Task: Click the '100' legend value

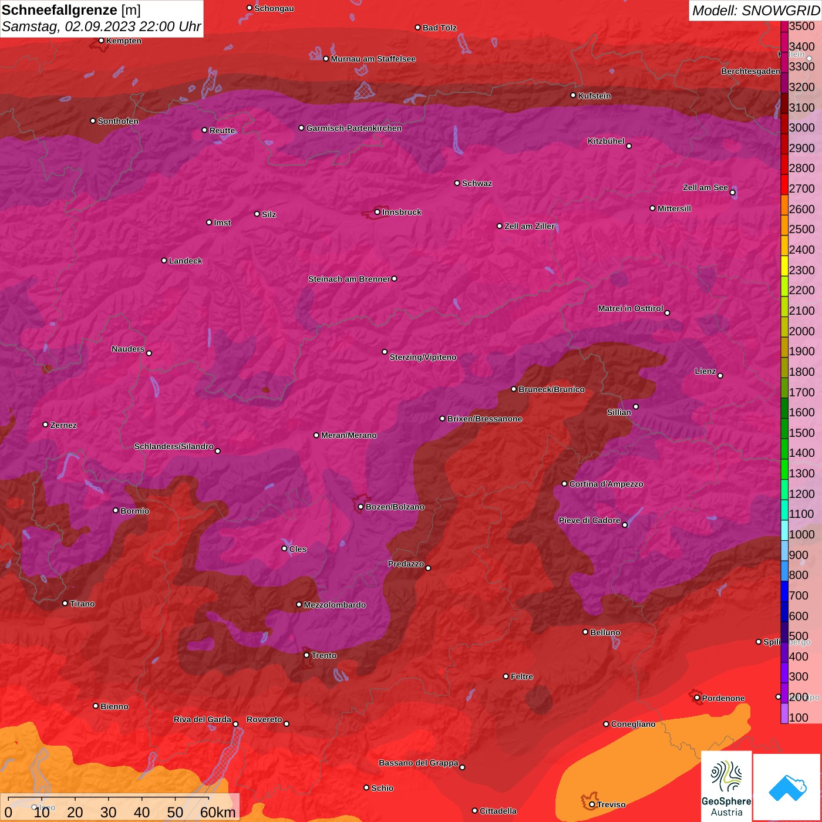Action: tap(799, 717)
